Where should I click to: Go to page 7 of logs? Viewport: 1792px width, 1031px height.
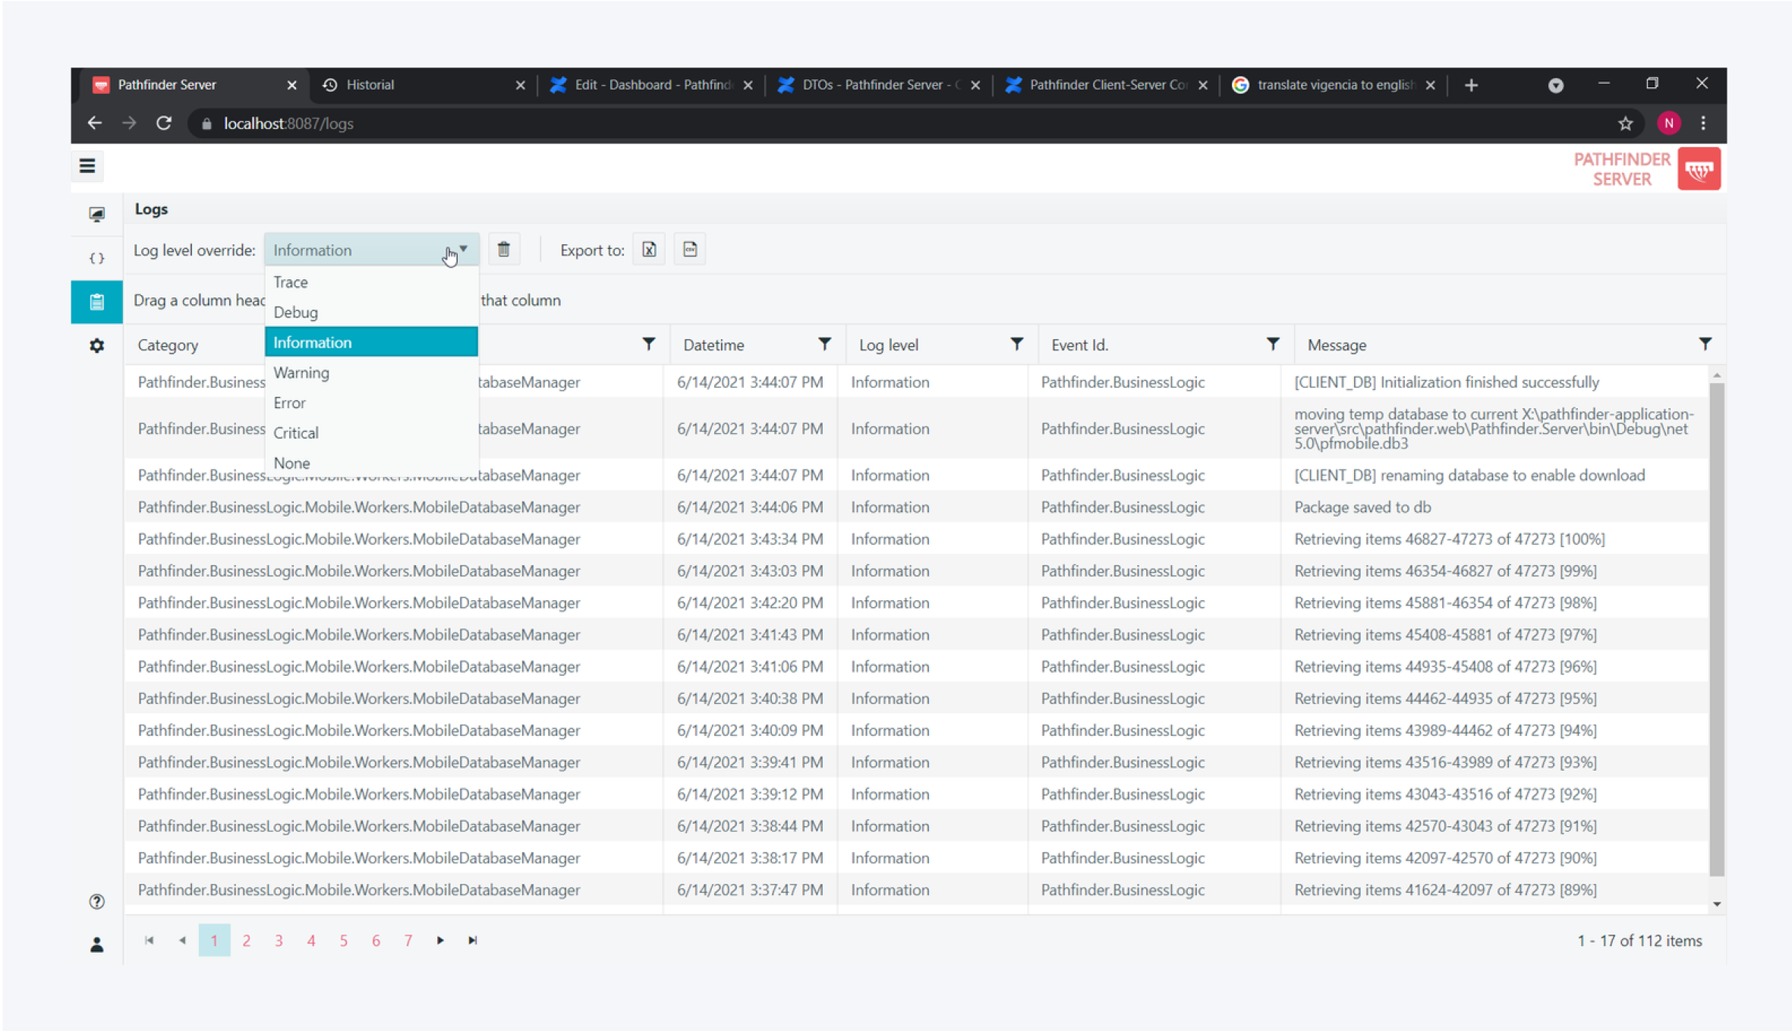click(408, 941)
